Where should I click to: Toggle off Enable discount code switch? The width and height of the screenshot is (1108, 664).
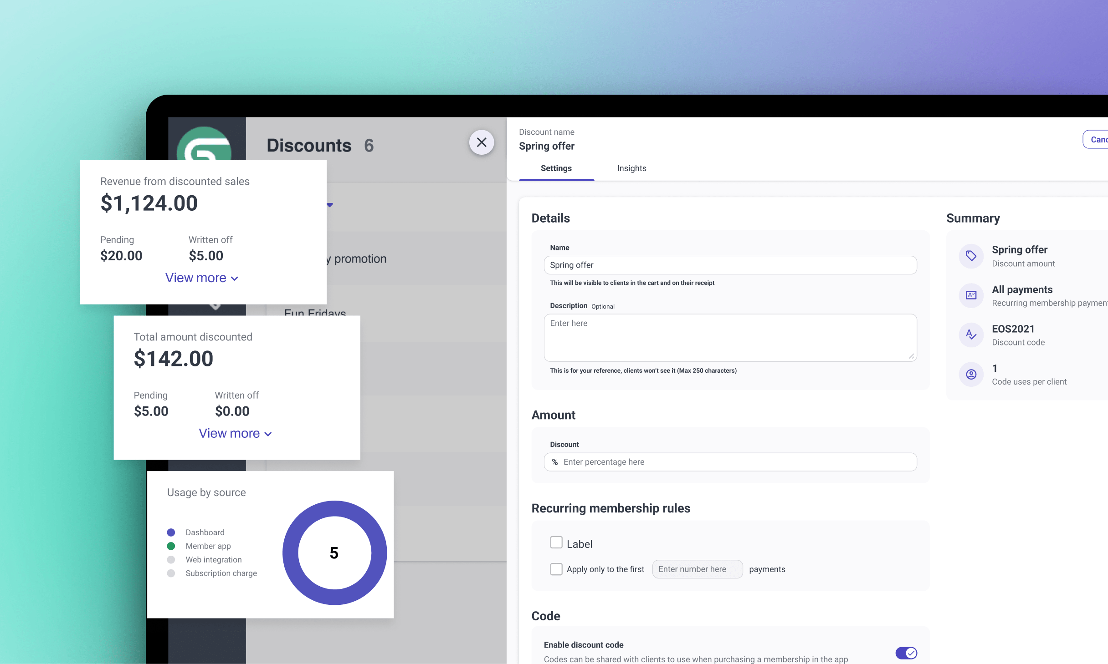point(906,653)
